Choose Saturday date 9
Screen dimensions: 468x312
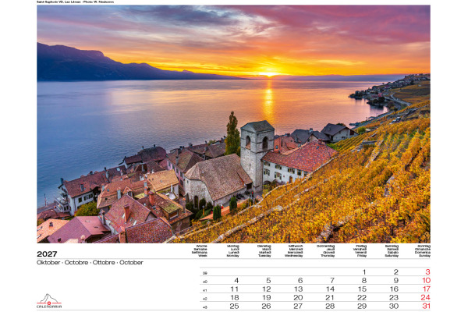click(395, 281)
